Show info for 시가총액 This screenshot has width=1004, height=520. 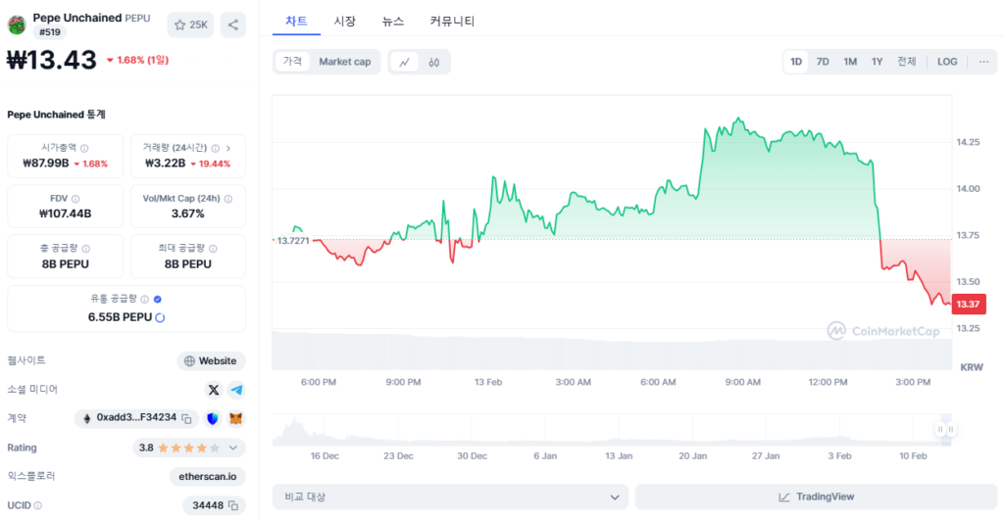84,149
